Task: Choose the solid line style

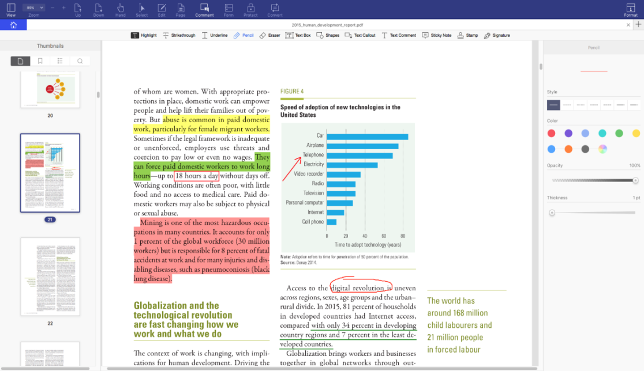Action: (553, 105)
